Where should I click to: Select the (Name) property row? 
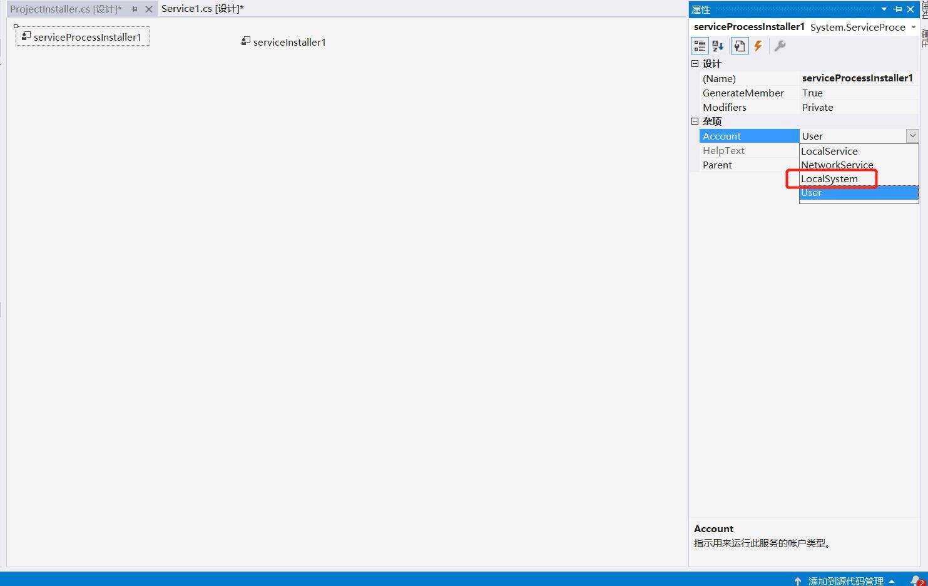(809, 78)
